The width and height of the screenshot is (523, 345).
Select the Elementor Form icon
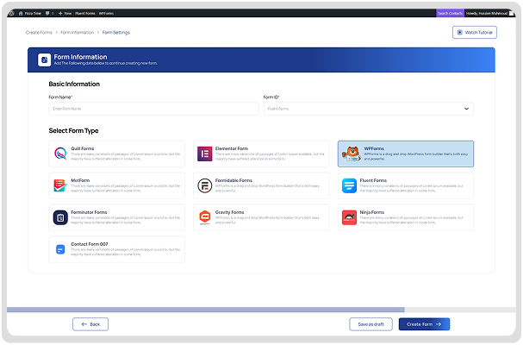pos(204,154)
